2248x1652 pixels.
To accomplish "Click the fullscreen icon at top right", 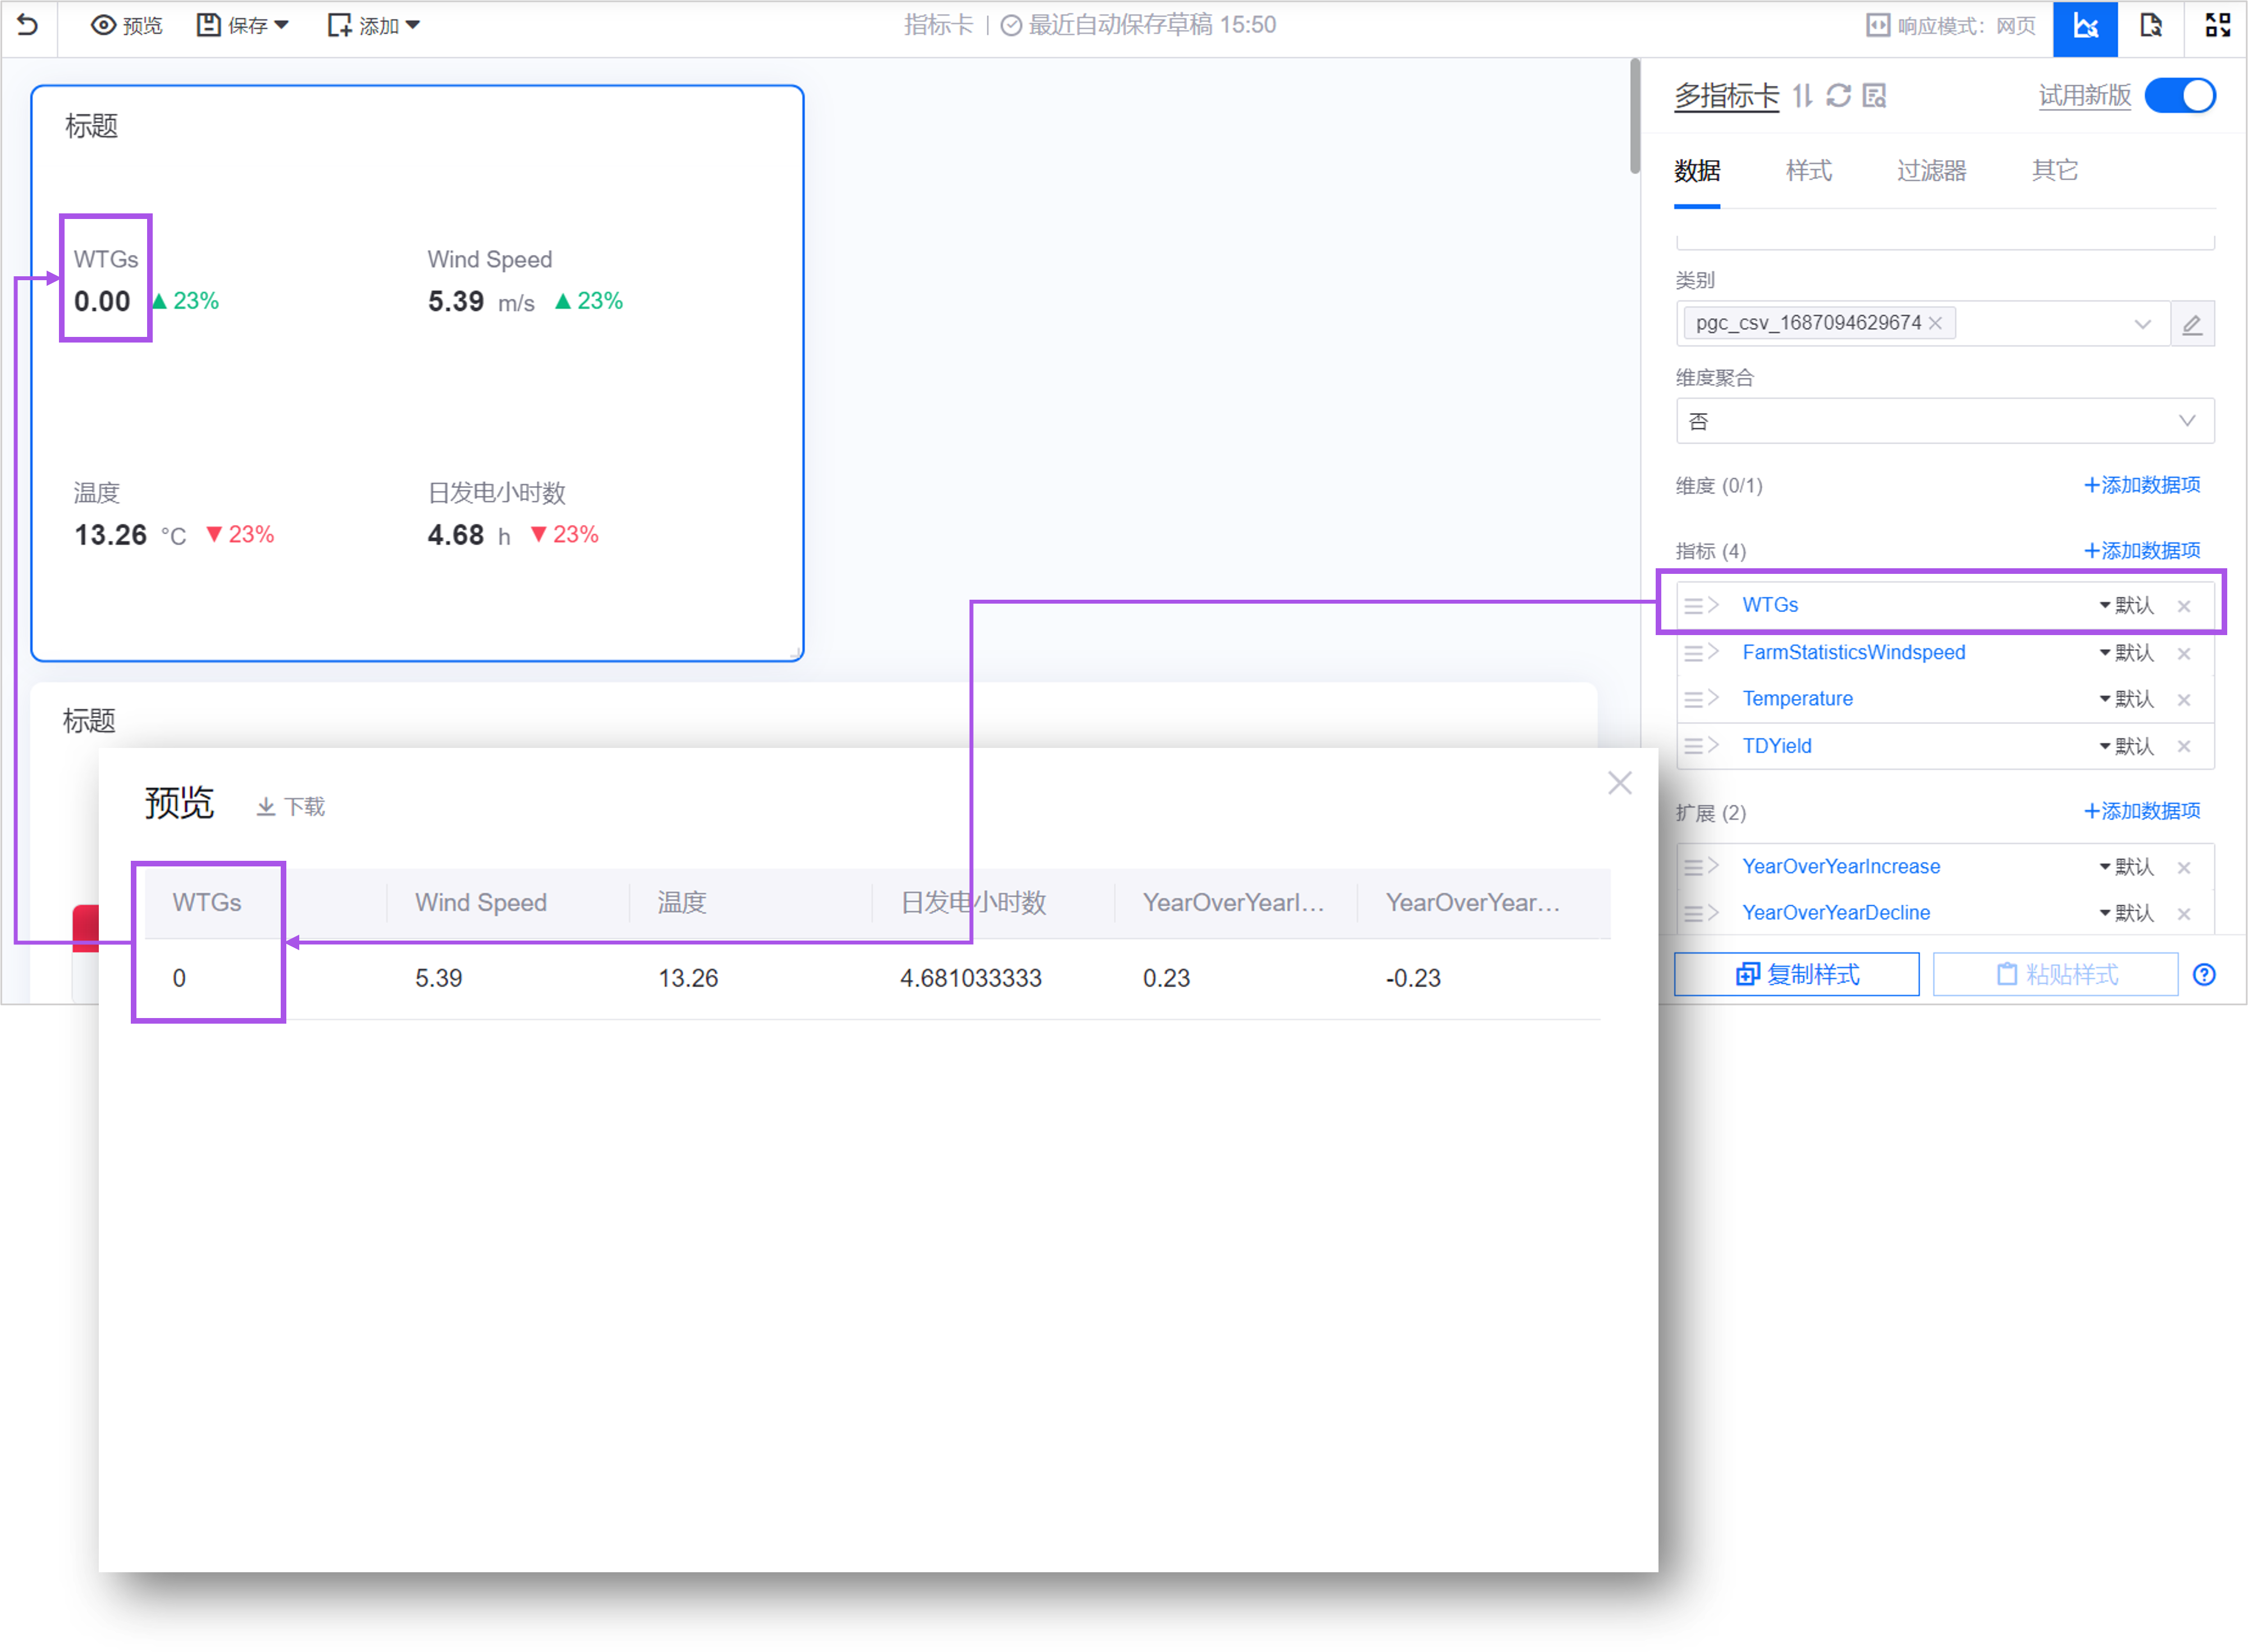I will tap(2217, 25).
